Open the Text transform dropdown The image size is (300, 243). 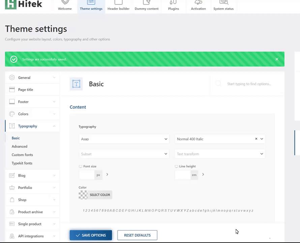220,154
